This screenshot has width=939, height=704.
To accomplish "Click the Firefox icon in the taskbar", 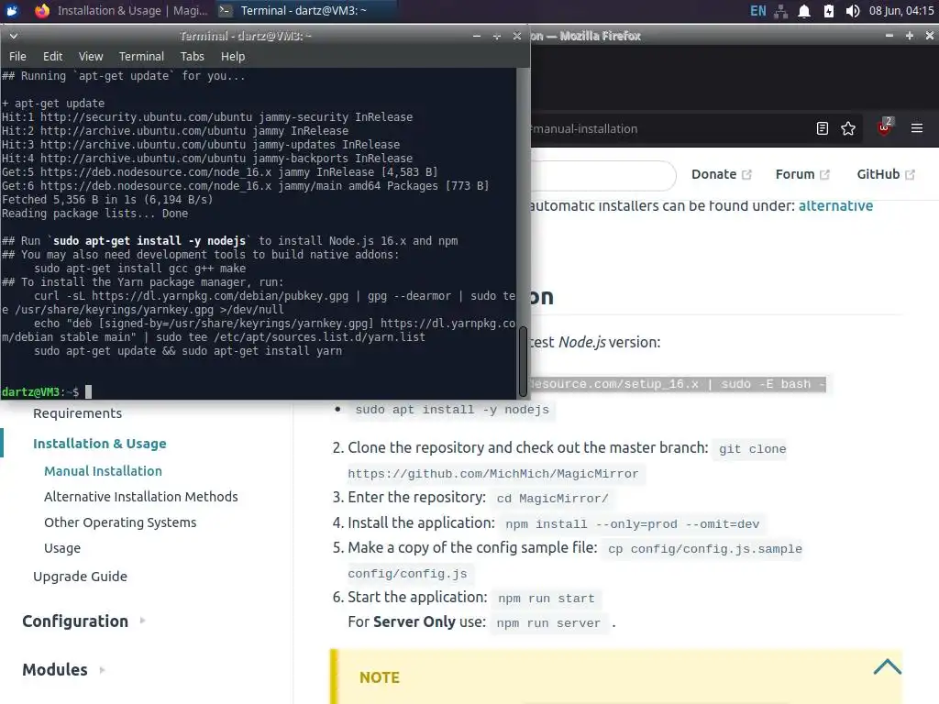I will tap(42, 11).
